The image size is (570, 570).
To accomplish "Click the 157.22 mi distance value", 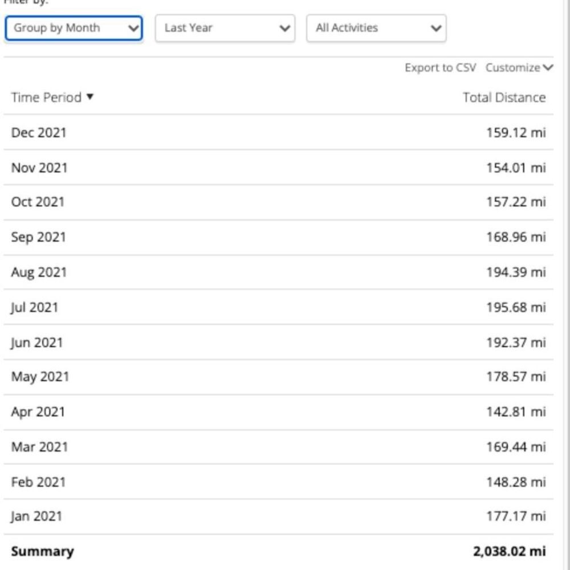I will [x=516, y=202].
